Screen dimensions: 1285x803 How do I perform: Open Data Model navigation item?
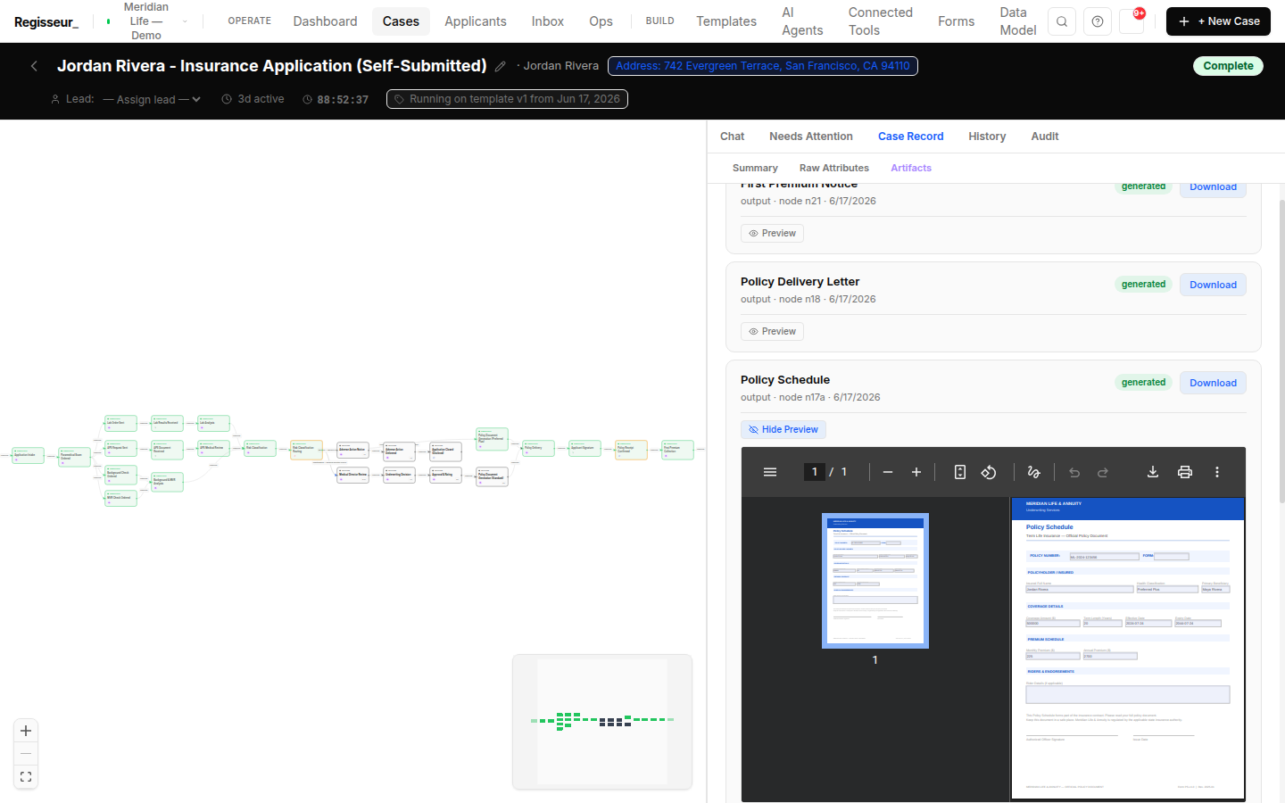click(1018, 21)
